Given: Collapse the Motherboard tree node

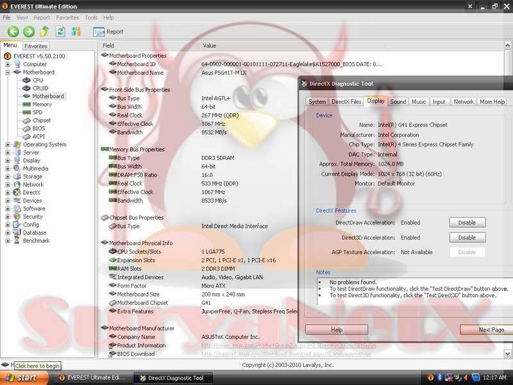Looking at the screenshot, I should point(8,73).
